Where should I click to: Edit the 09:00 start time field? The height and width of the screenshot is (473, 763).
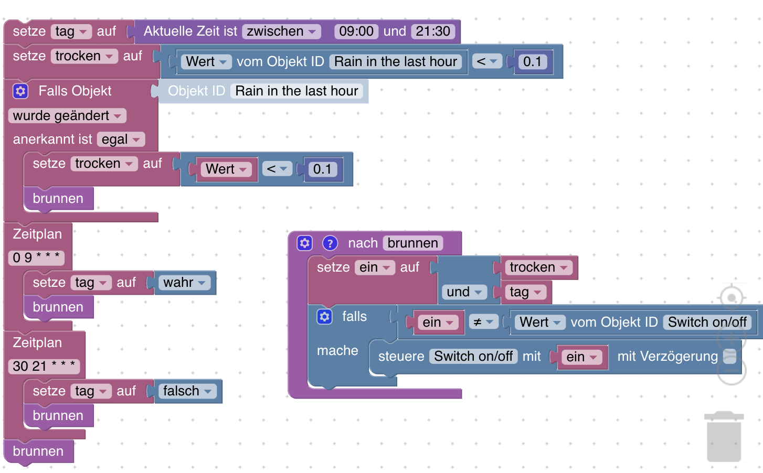pos(356,31)
